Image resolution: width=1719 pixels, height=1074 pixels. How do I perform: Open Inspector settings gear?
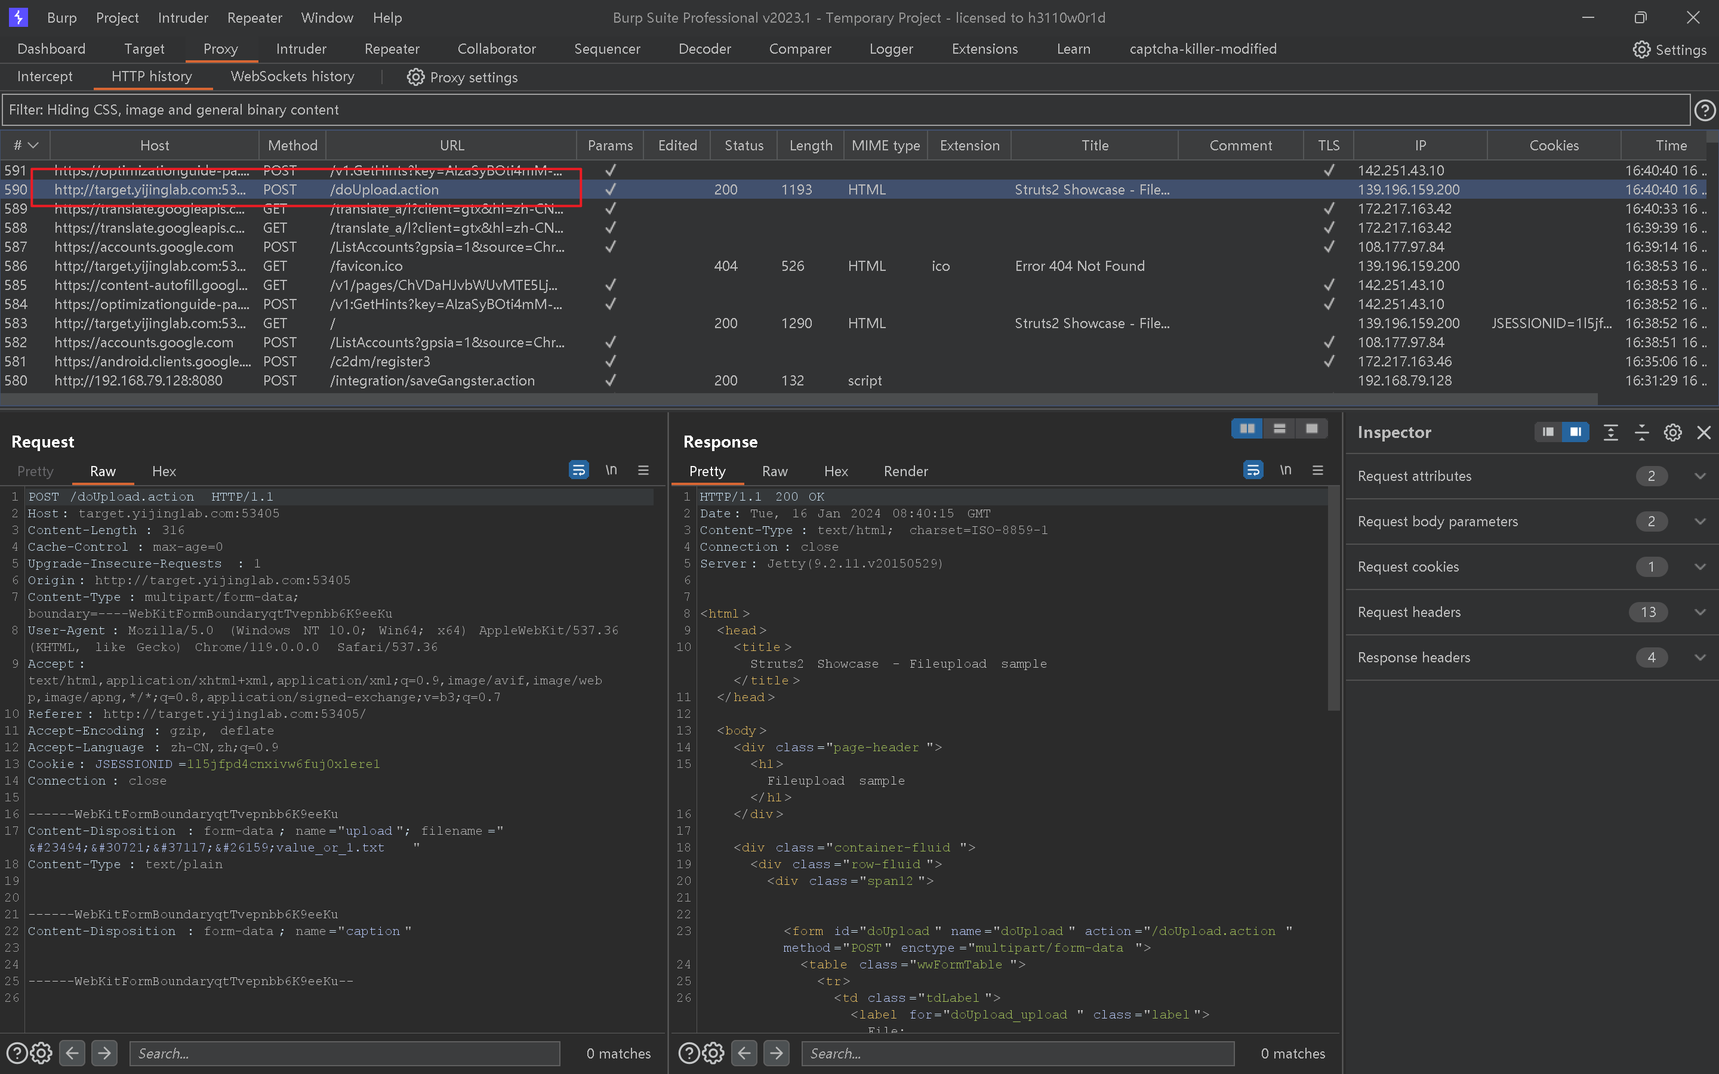click(x=1672, y=433)
